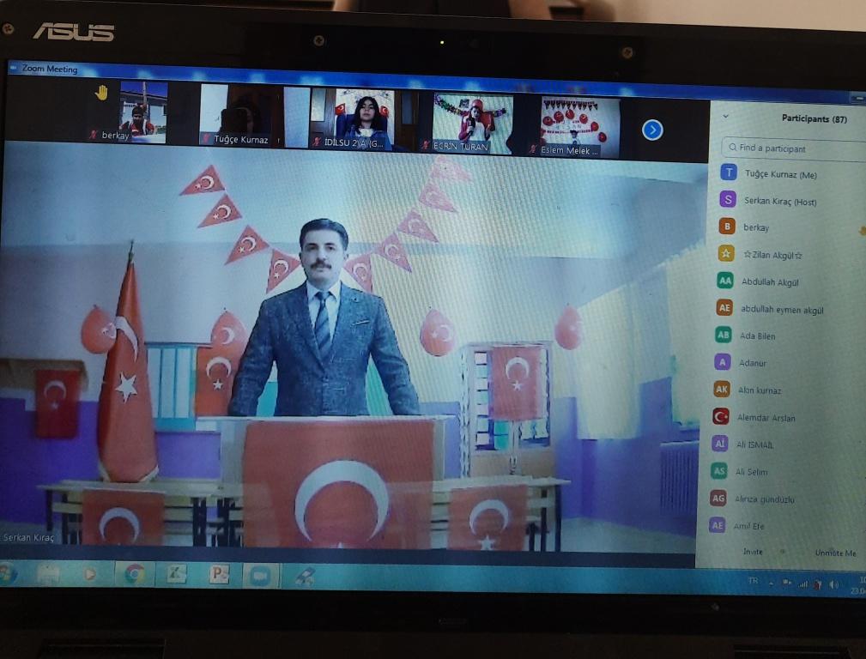The image size is (866, 659).
Task: Click the next video thumbnails arrow
Action: click(x=652, y=130)
